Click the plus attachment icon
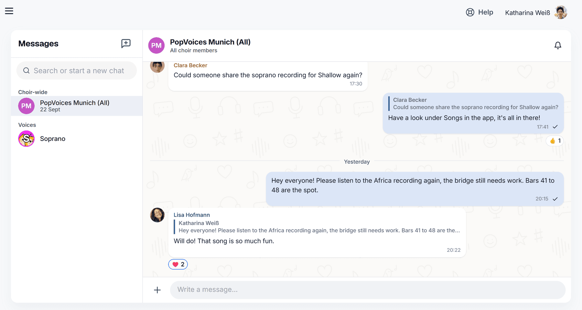The width and height of the screenshot is (582, 310). (157, 290)
